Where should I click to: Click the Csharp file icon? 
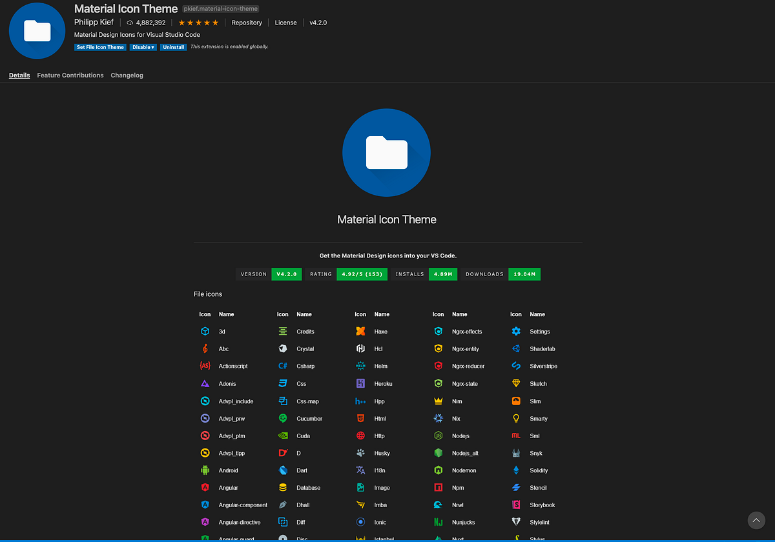283,366
